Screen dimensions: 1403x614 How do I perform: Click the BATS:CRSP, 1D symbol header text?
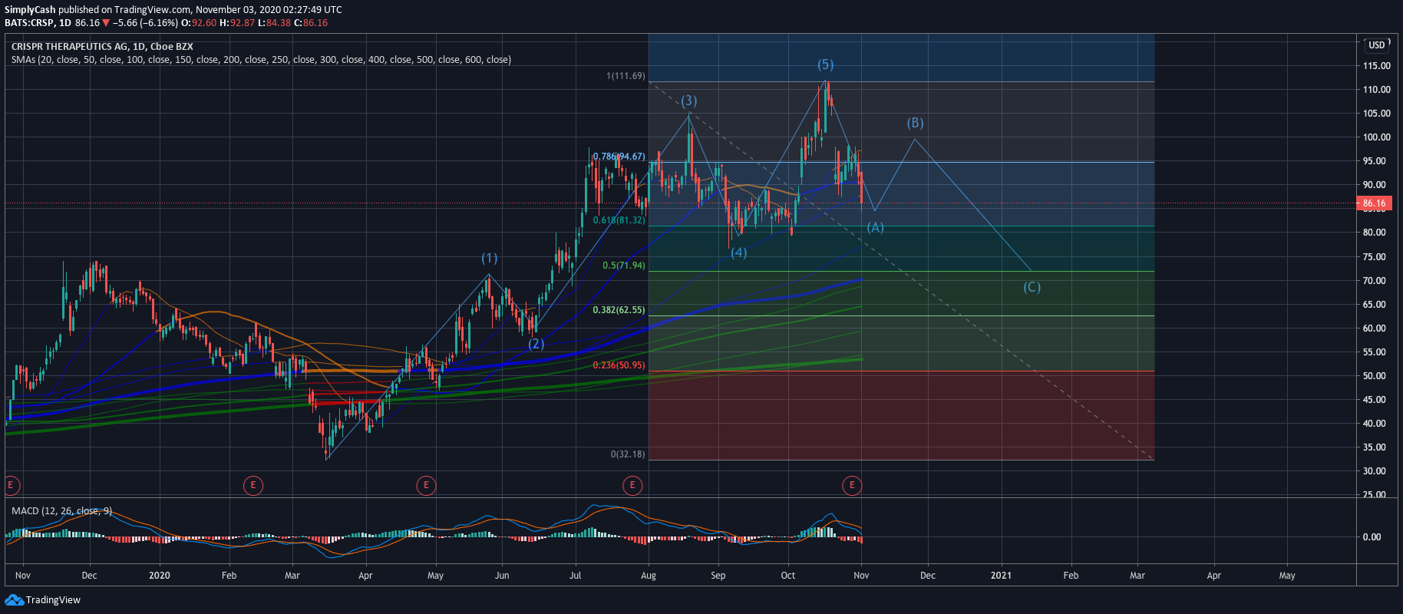(38, 23)
